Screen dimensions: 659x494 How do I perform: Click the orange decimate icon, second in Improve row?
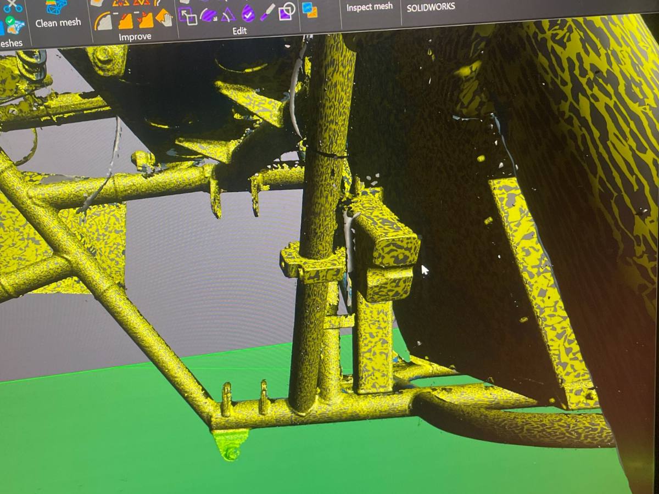(x=125, y=21)
